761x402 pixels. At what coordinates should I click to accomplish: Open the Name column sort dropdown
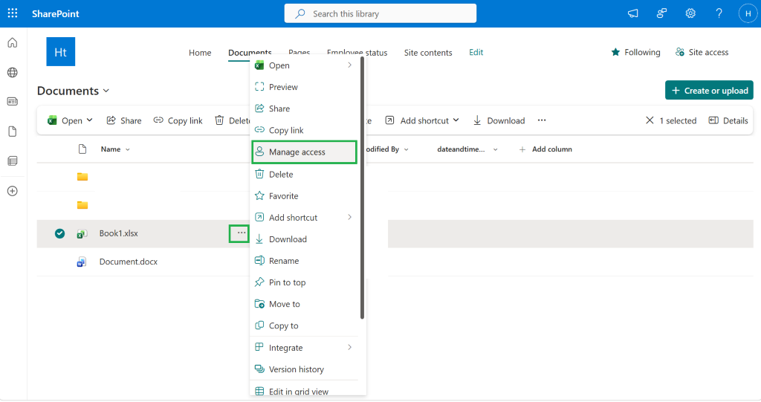tap(128, 149)
